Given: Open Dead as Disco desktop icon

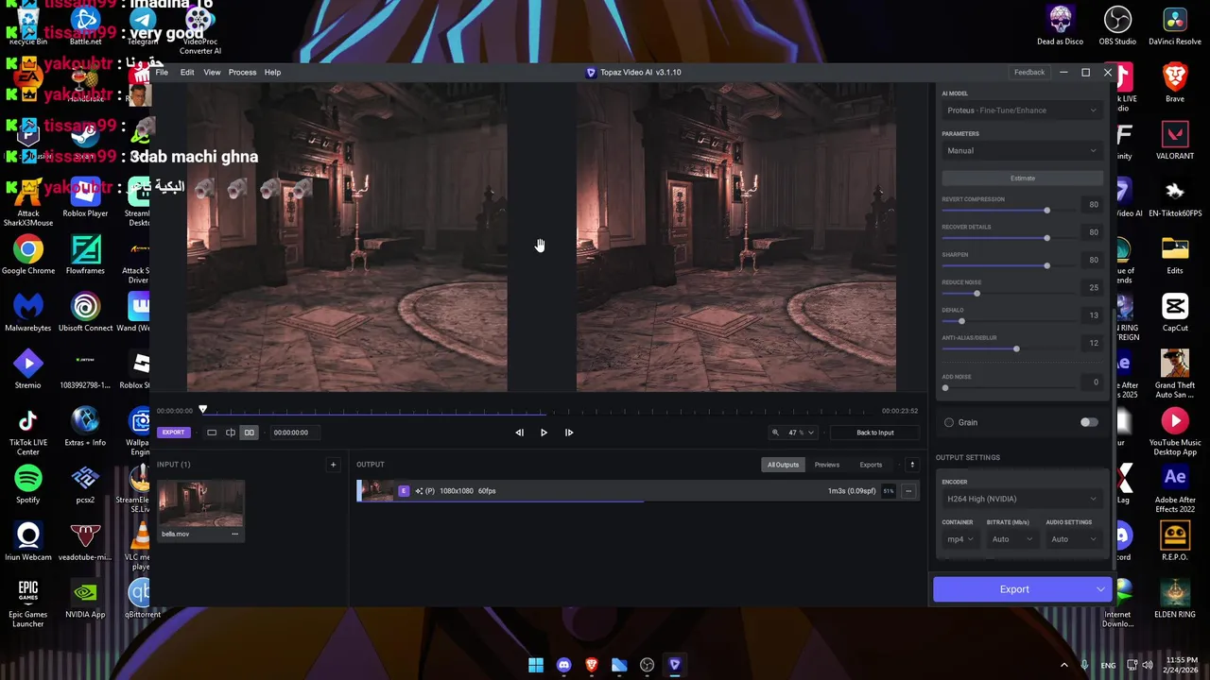Looking at the screenshot, I should (x=1061, y=25).
